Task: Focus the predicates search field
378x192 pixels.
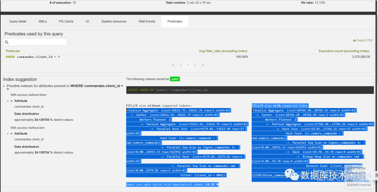Action: [35, 42]
